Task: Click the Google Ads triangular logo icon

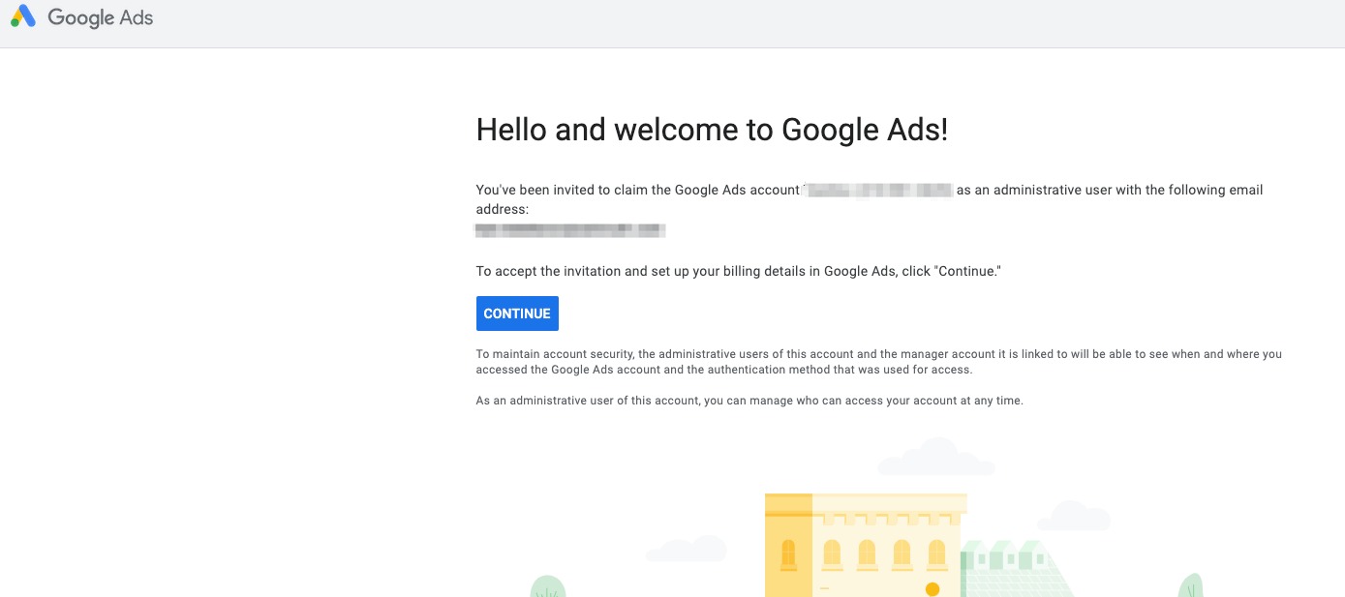Action: point(23,16)
